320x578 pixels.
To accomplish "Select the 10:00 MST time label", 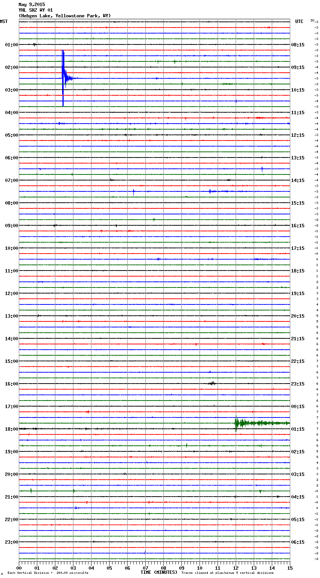I will 11,248.
